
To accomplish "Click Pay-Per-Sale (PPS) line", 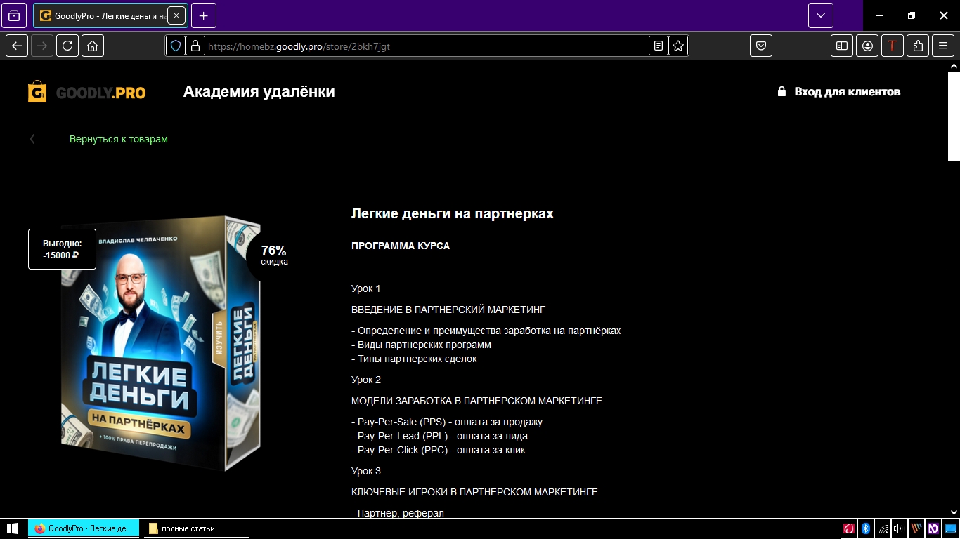I will coord(447,422).
